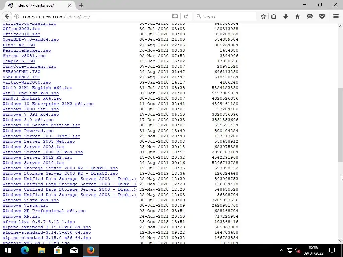343x257 pixels.
Task: Download Windows 10 Enterprise 21H2 x64.iso
Action: (x=48, y=104)
